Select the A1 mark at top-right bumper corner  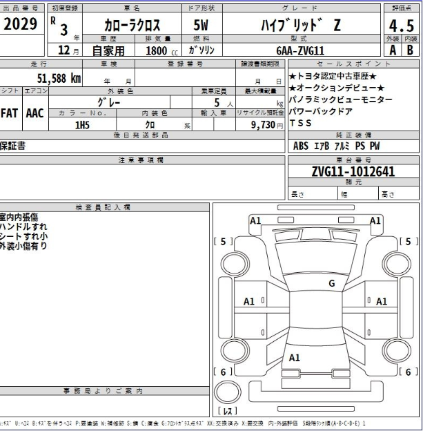[x=375, y=220]
